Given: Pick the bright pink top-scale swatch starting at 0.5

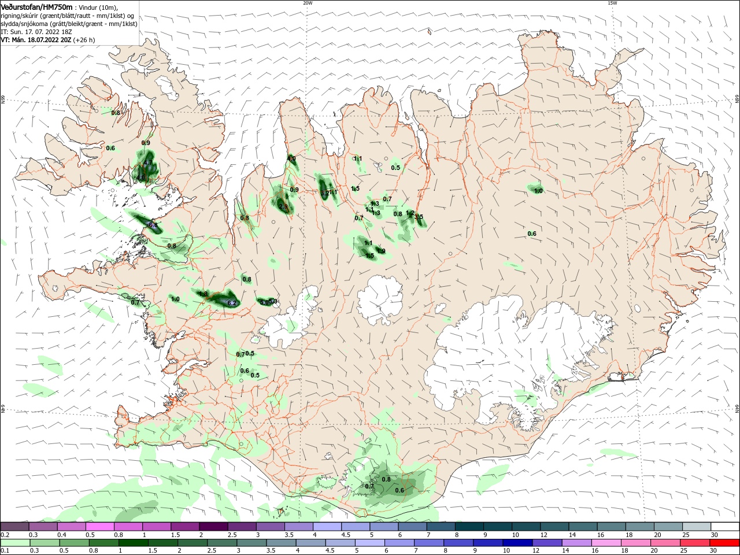Looking at the screenshot, I should [x=99, y=527].
